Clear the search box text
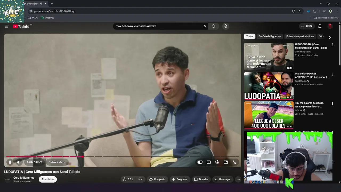 tap(205, 26)
